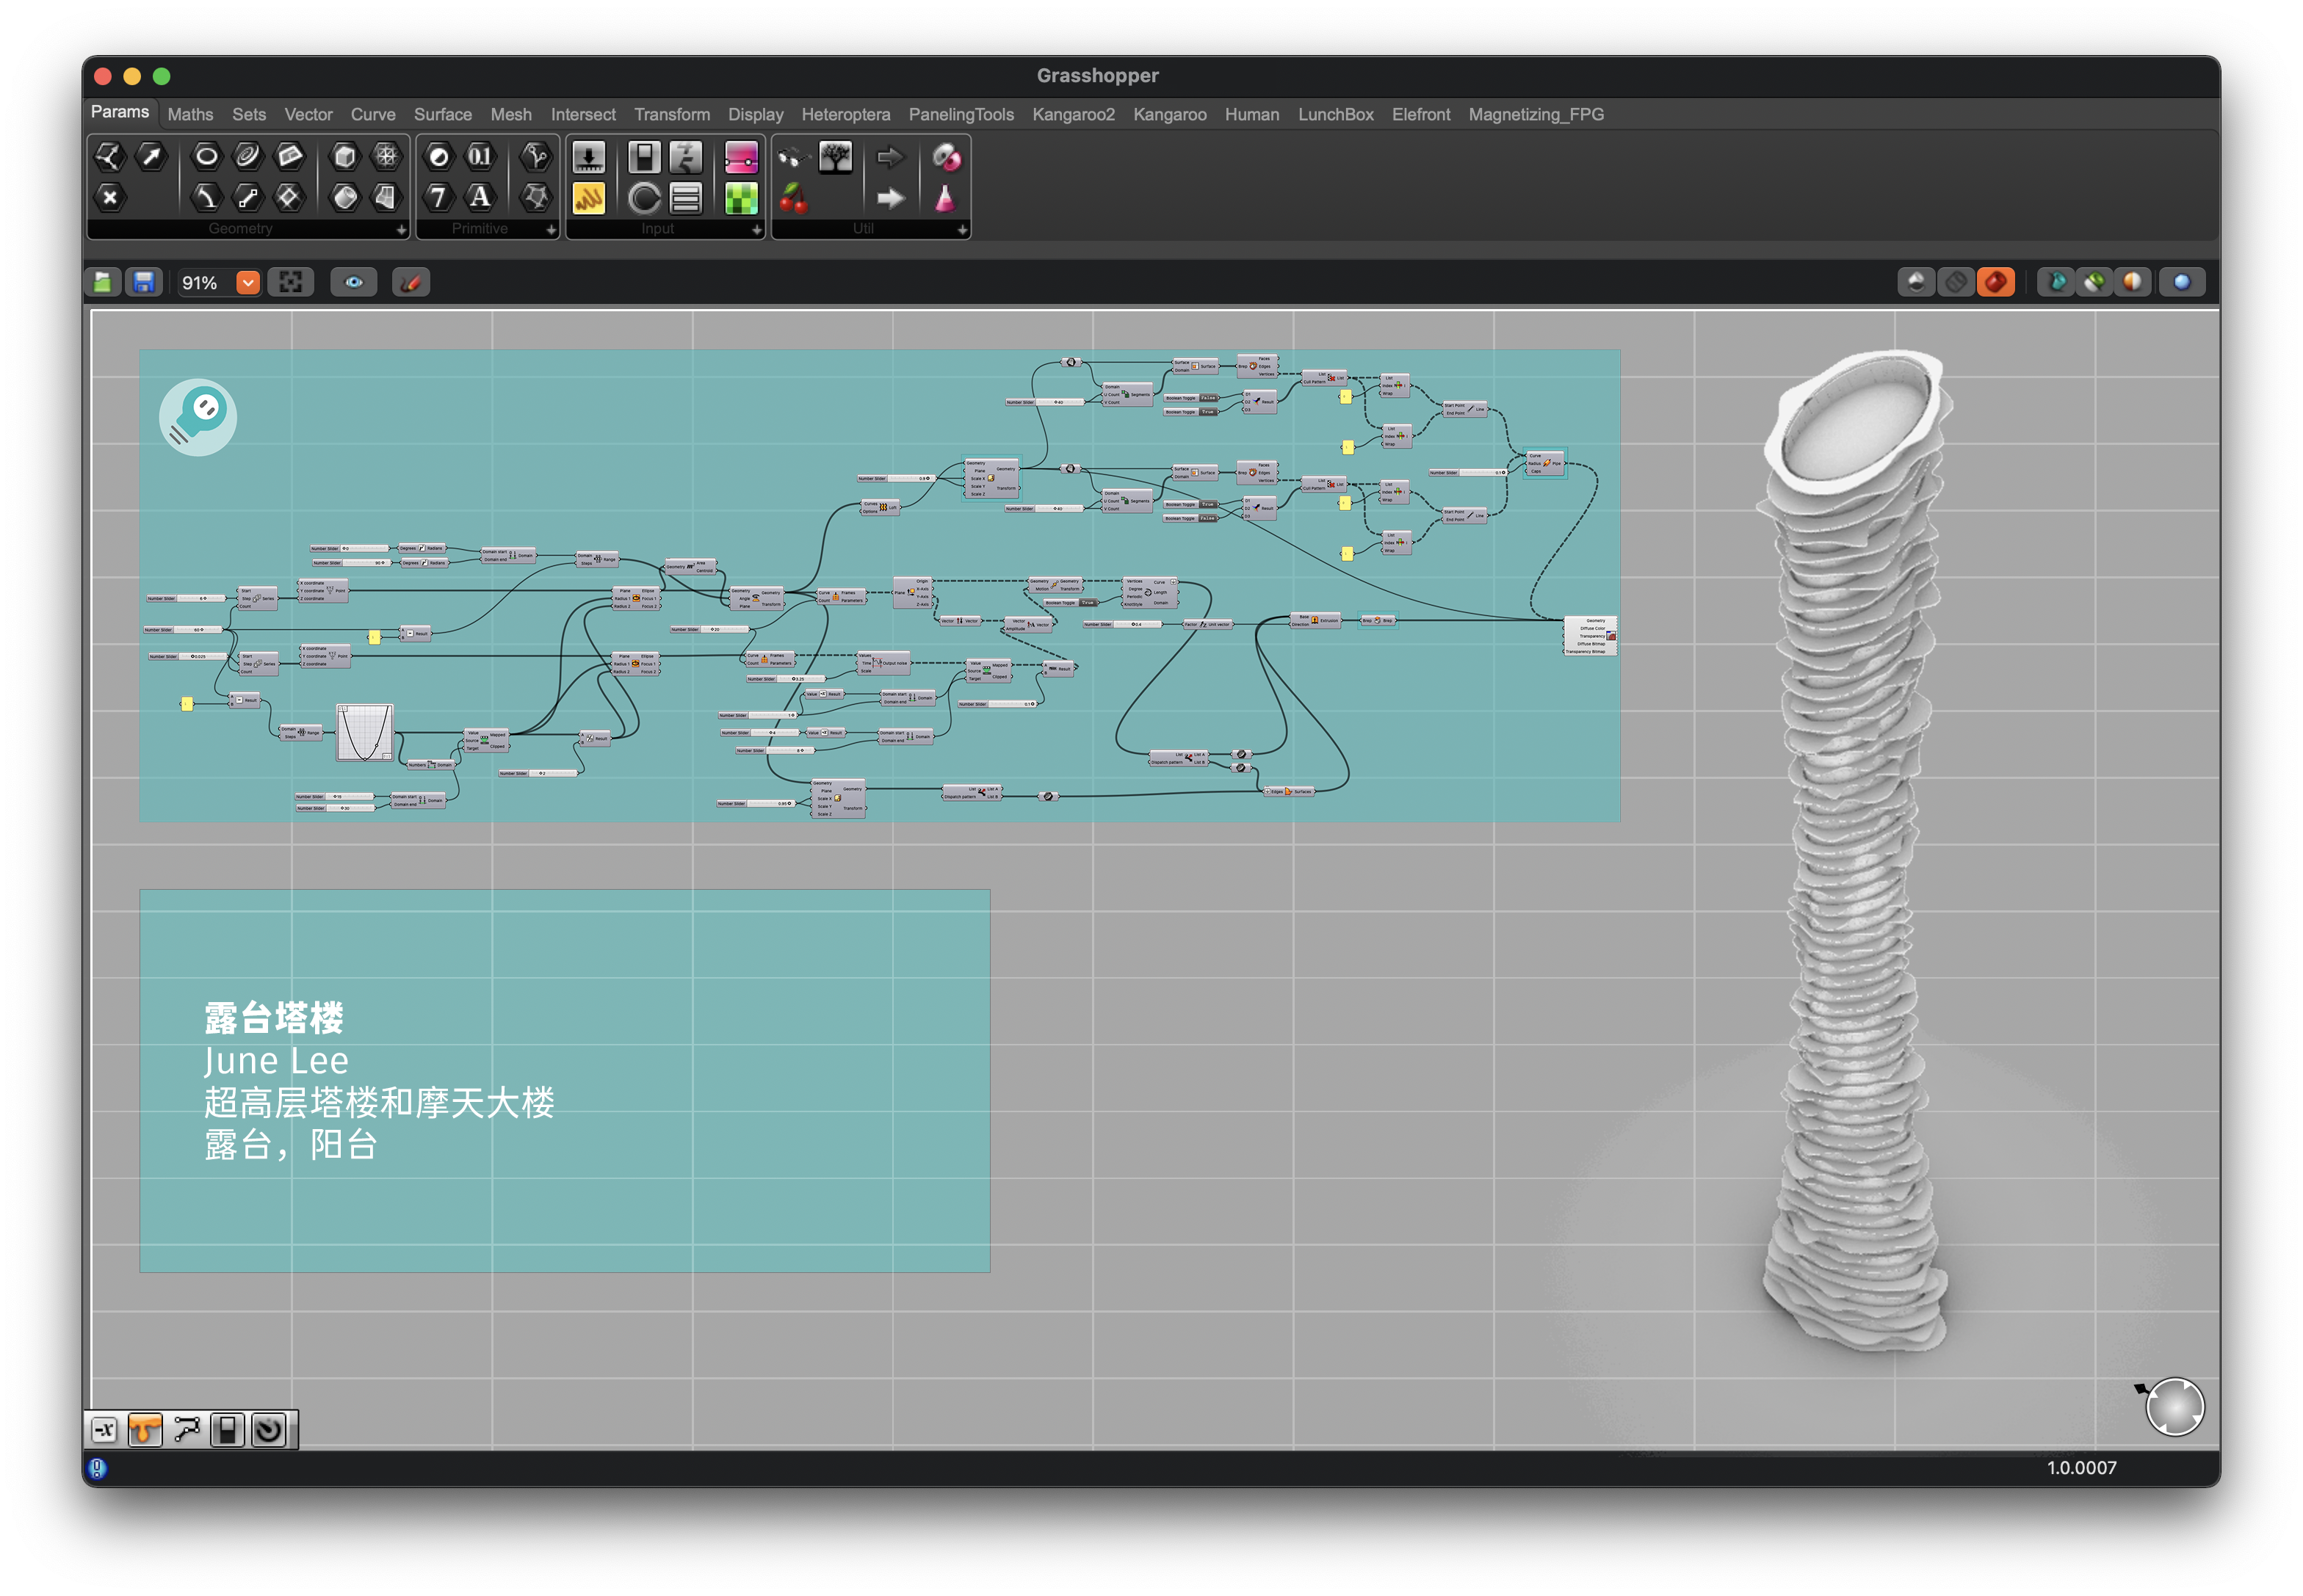Click the sketch brush tool icon

pyautogui.click(x=411, y=283)
